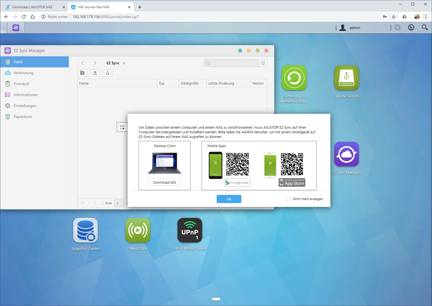Click the page number field
Image resolution: width=432 pixels, height=306 pixels.
[x=119, y=203]
